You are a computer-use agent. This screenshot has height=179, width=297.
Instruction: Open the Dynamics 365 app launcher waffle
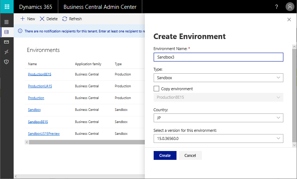point(7,7)
